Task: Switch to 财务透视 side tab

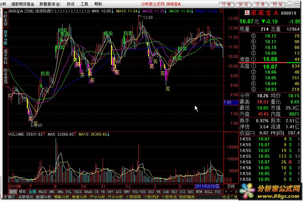Action: pos(5,76)
